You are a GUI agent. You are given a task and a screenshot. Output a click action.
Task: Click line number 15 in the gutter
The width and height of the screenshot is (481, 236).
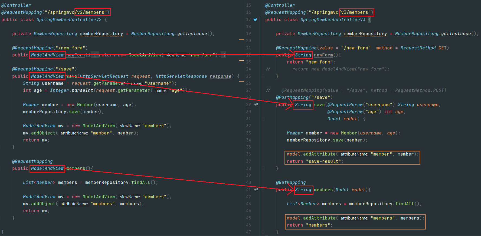pyautogui.click(x=248, y=5)
